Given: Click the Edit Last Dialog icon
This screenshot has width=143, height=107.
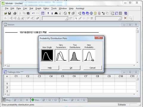Looking at the screenshot, I should coord(43,13).
